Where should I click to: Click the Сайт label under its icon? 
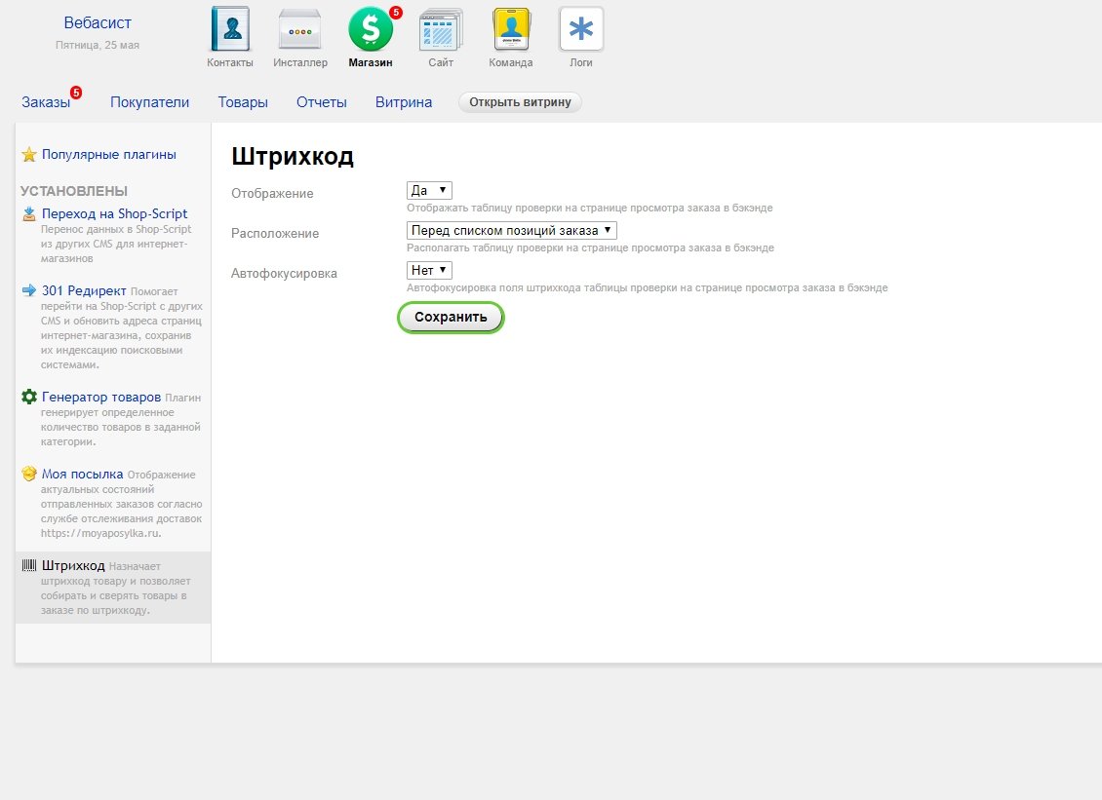[441, 62]
